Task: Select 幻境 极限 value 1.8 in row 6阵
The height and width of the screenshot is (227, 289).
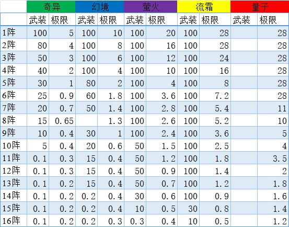Action: [111, 95]
